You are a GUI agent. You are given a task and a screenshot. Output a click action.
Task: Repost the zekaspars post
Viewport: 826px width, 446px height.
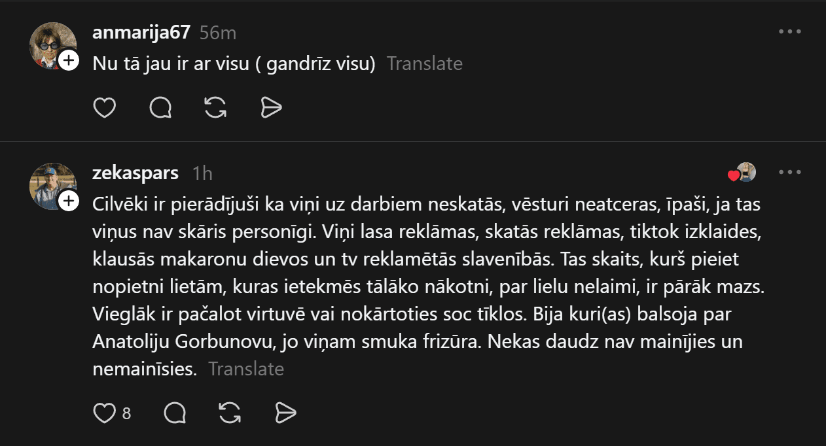pos(229,413)
